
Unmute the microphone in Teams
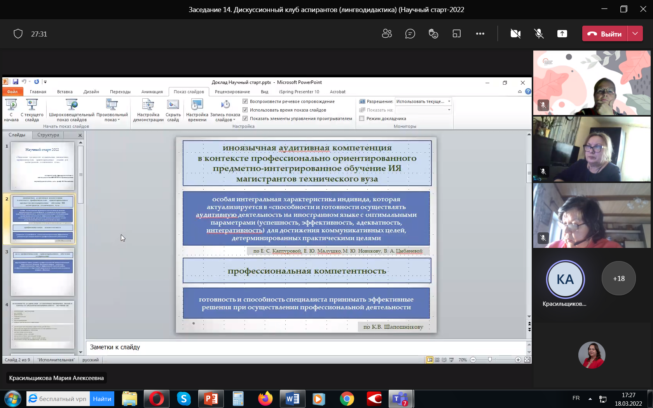pos(539,34)
